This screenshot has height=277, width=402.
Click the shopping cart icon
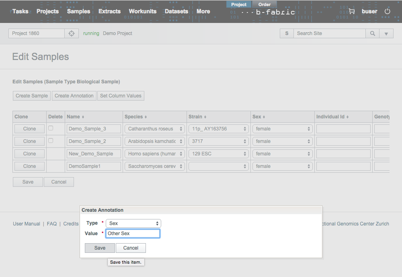pyautogui.click(x=352, y=11)
